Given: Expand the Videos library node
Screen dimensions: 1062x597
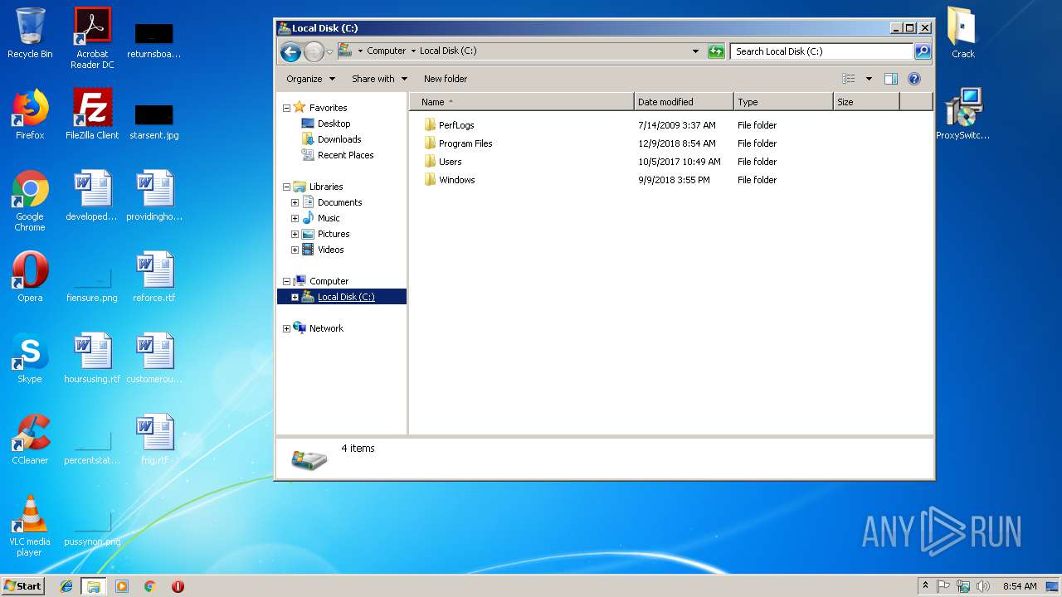Looking at the screenshot, I should [x=295, y=250].
